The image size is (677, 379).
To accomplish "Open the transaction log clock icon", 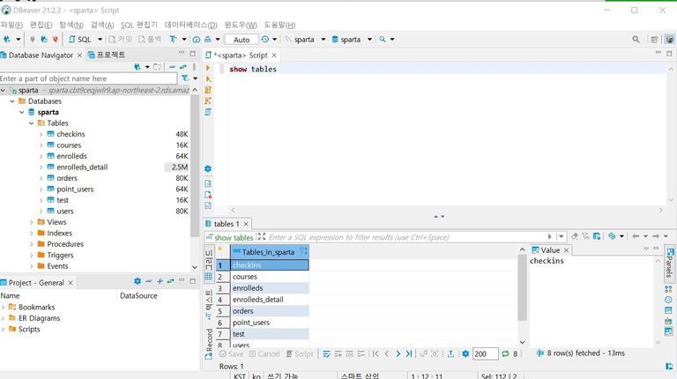I will click(264, 40).
